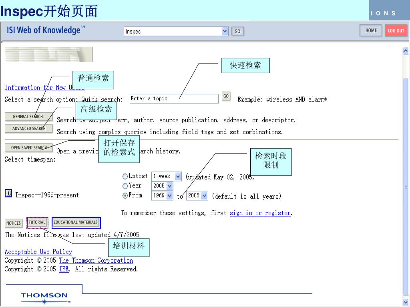Click GO next to the Inspec selector

[237, 31]
